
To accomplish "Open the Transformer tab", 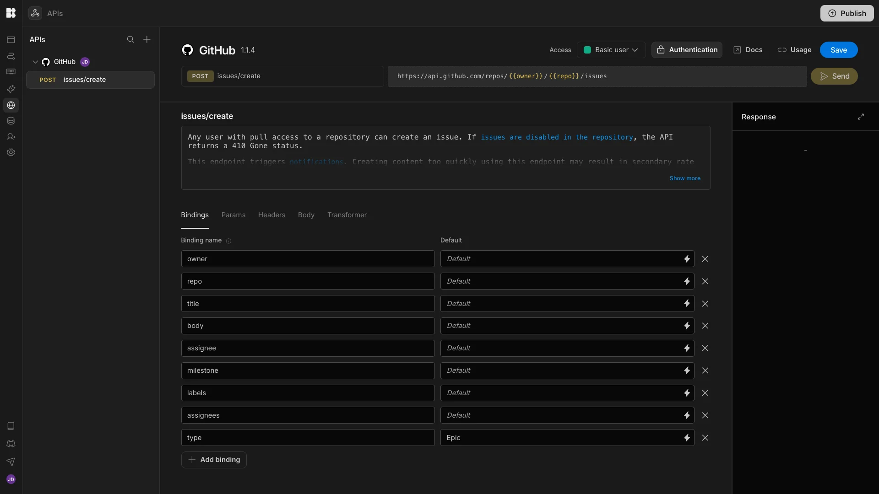I will click(347, 215).
